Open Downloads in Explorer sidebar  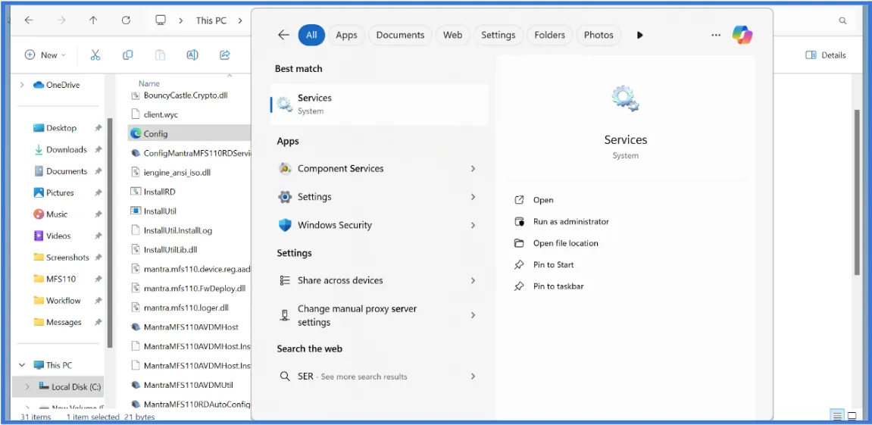[66, 150]
